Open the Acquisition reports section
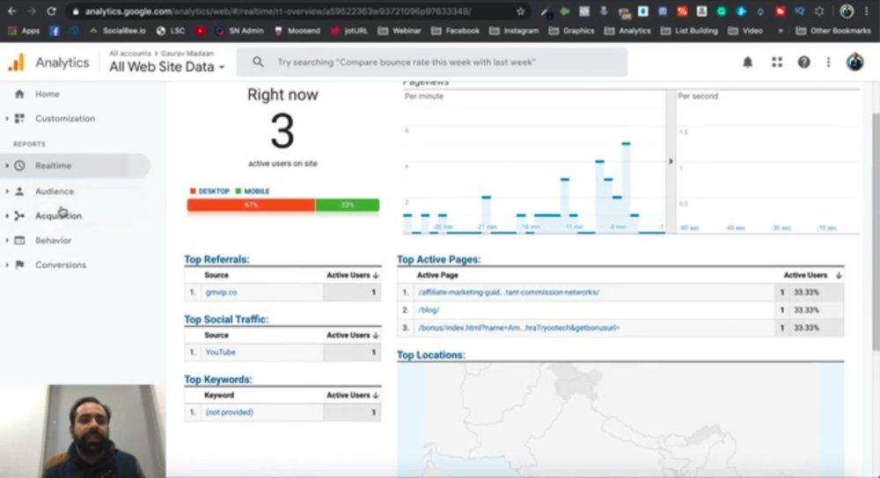This screenshot has height=478, width=880. pos(58,216)
